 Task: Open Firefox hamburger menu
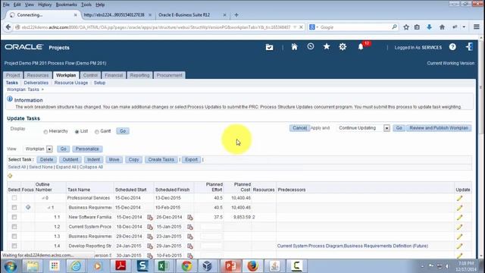click(477, 27)
